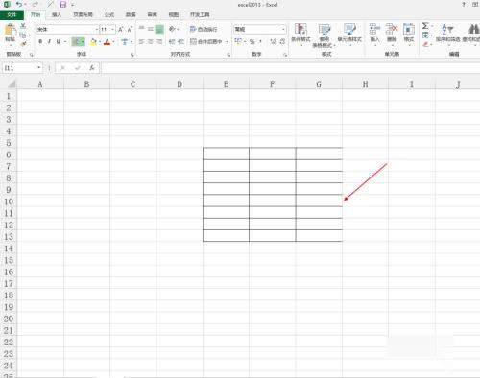This screenshot has width=480, height=378.
Task: Click the Format Painter brush icon
Action: pyautogui.click(x=23, y=44)
